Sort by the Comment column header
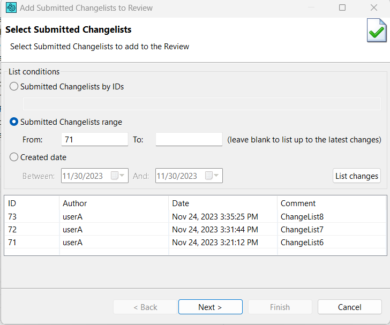The height and width of the screenshot is (325, 390). pyautogui.click(x=332, y=203)
